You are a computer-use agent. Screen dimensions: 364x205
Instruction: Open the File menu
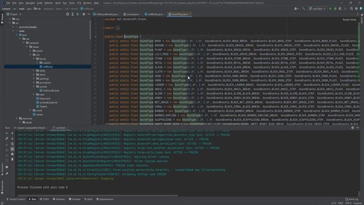click(x=8, y=3)
